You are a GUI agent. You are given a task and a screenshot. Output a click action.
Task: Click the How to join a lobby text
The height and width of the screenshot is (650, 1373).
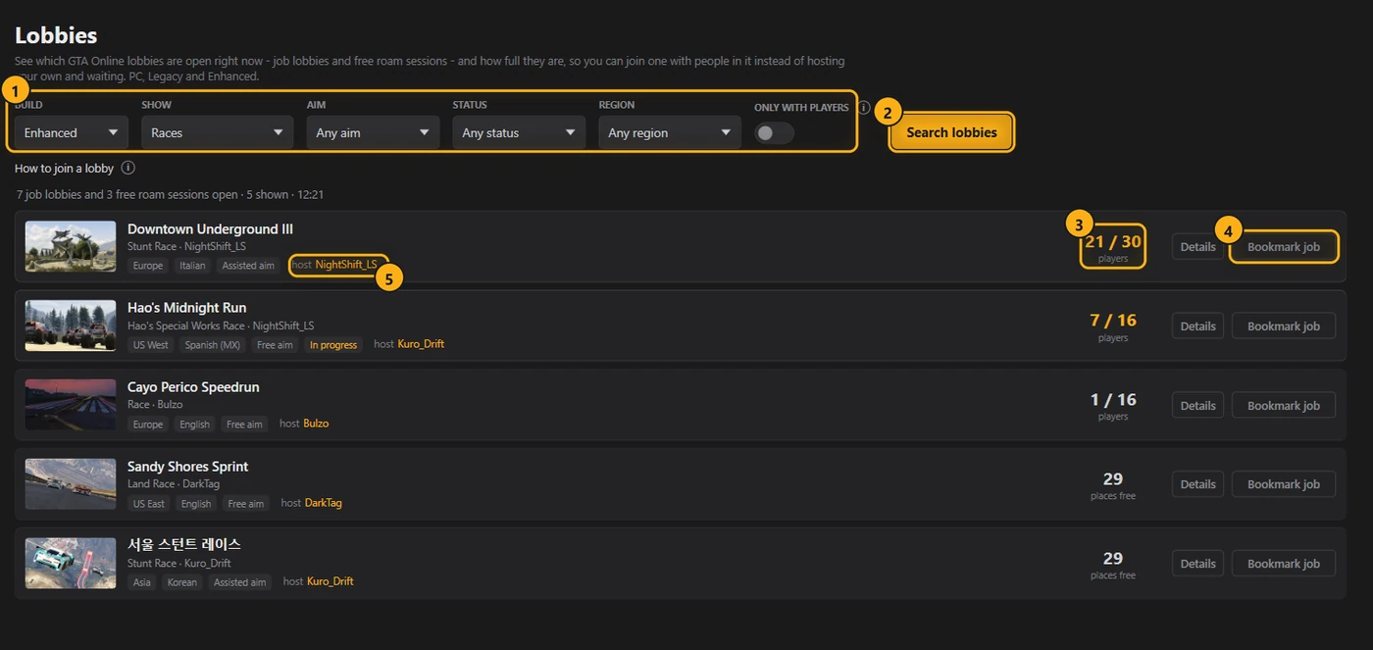pyautogui.click(x=65, y=169)
